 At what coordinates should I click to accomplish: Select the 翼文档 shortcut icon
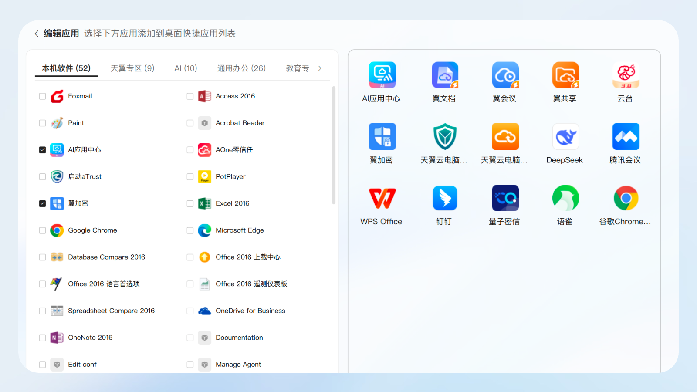(x=444, y=75)
